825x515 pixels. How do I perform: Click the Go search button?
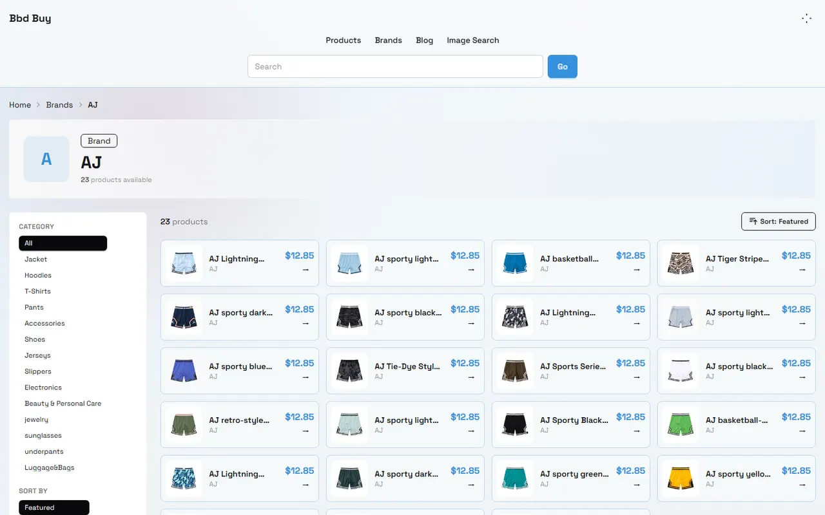563,66
